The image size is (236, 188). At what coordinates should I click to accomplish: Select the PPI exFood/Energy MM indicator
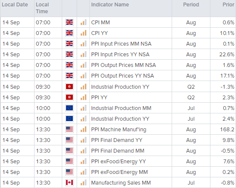click(119, 172)
